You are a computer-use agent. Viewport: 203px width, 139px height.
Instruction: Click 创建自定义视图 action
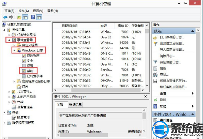[x=172, y=44]
